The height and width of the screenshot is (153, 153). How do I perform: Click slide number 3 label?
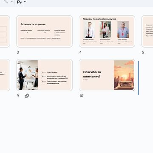tap(18, 52)
